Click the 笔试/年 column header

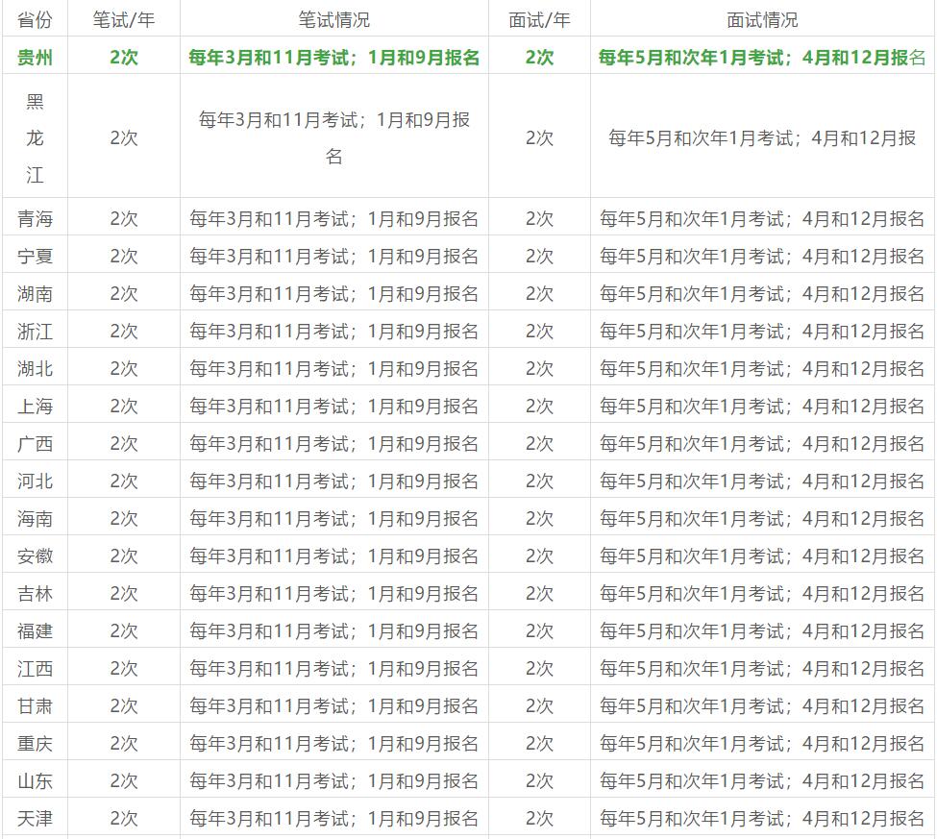coord(124,20)
